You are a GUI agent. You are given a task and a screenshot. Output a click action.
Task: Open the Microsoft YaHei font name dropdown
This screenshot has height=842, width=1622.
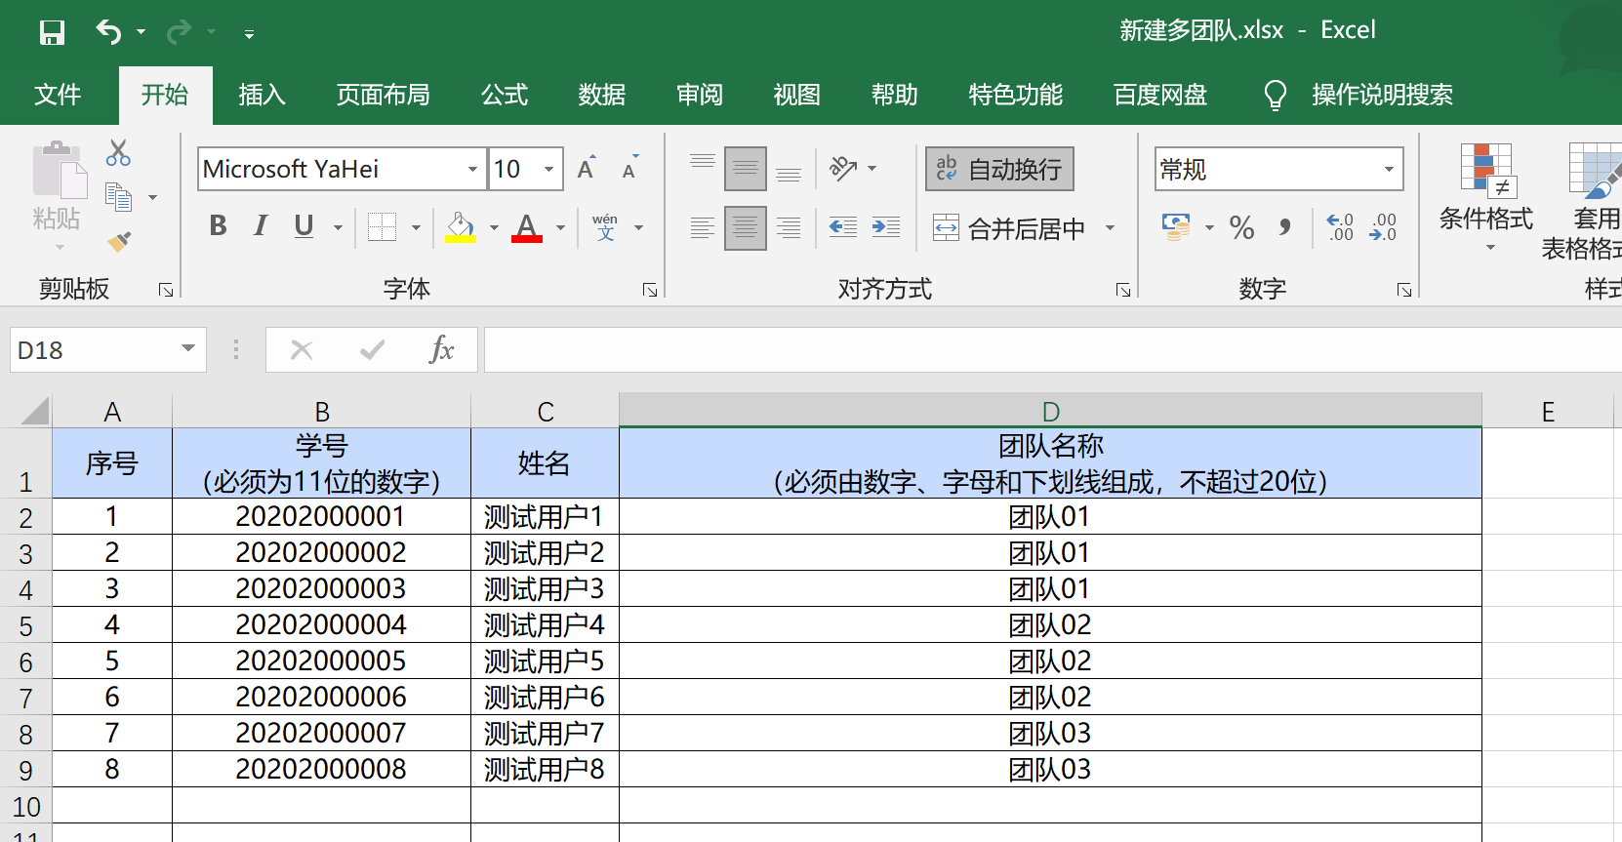[473, 169]
